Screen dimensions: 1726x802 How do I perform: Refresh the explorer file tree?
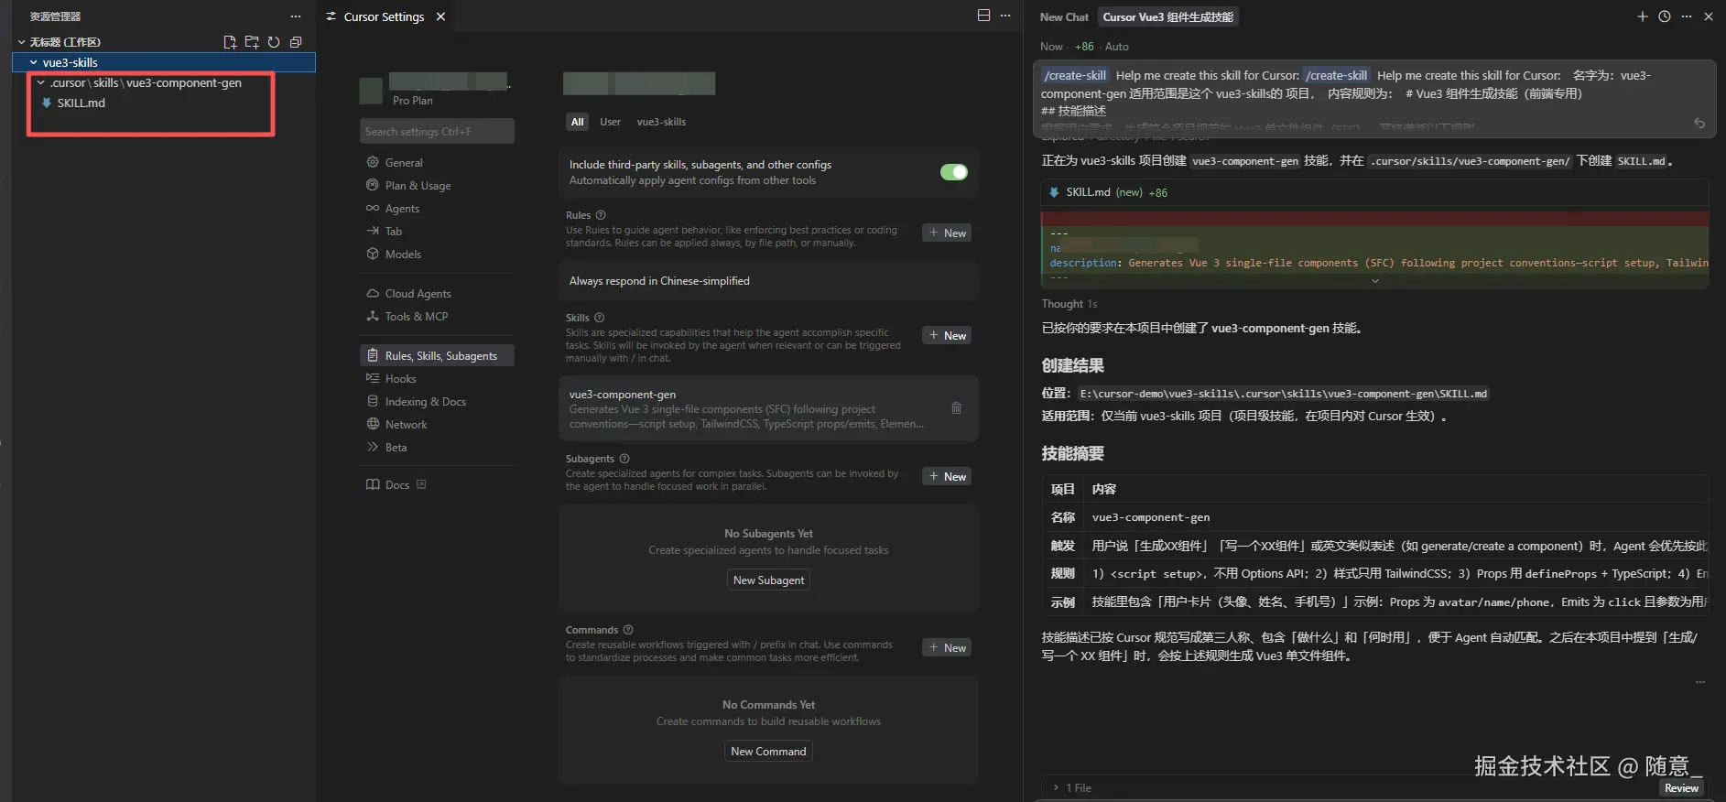point(274,42)
